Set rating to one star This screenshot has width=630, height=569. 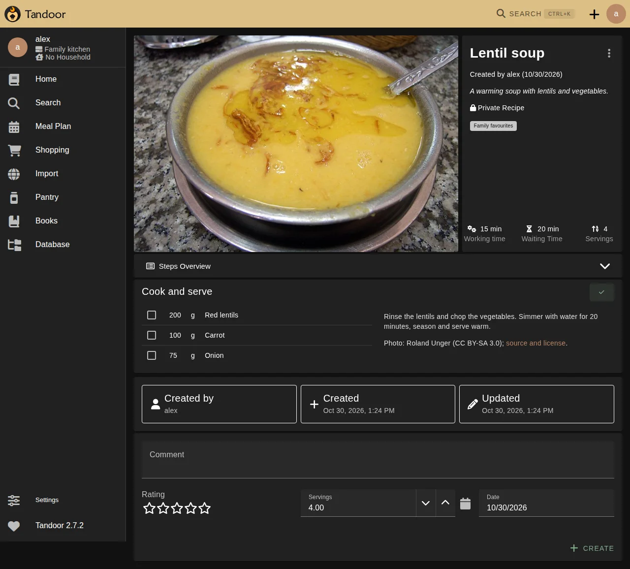point(149,508)
